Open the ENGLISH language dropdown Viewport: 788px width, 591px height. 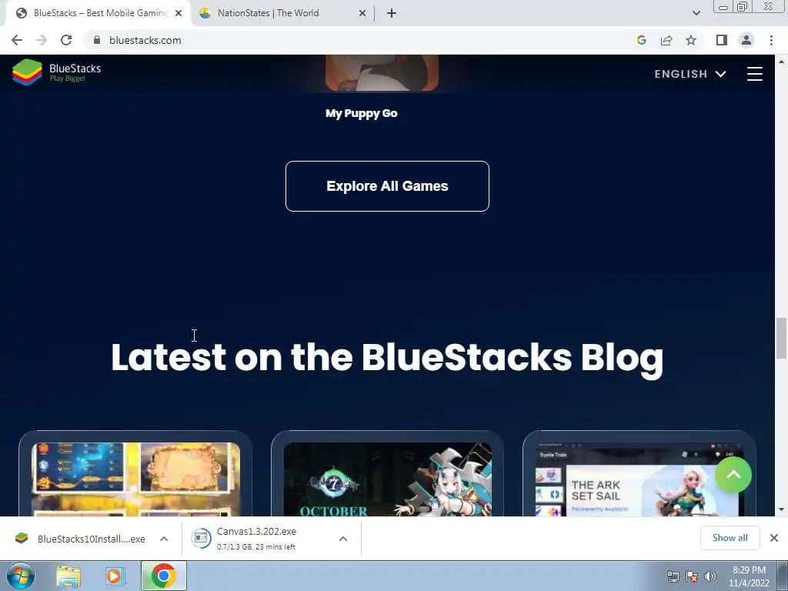pyautogui.click(x=690, y=74)
